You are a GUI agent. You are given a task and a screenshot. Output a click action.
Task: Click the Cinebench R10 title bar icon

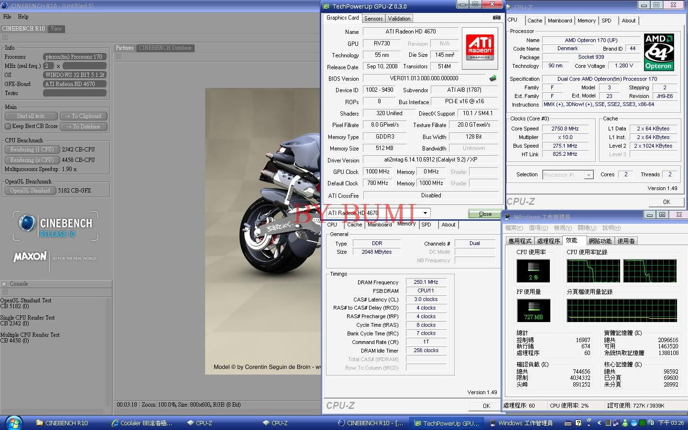pyautogui.click(x=4, y=6)
